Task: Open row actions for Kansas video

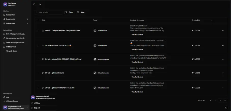Action: click(223, 31)
